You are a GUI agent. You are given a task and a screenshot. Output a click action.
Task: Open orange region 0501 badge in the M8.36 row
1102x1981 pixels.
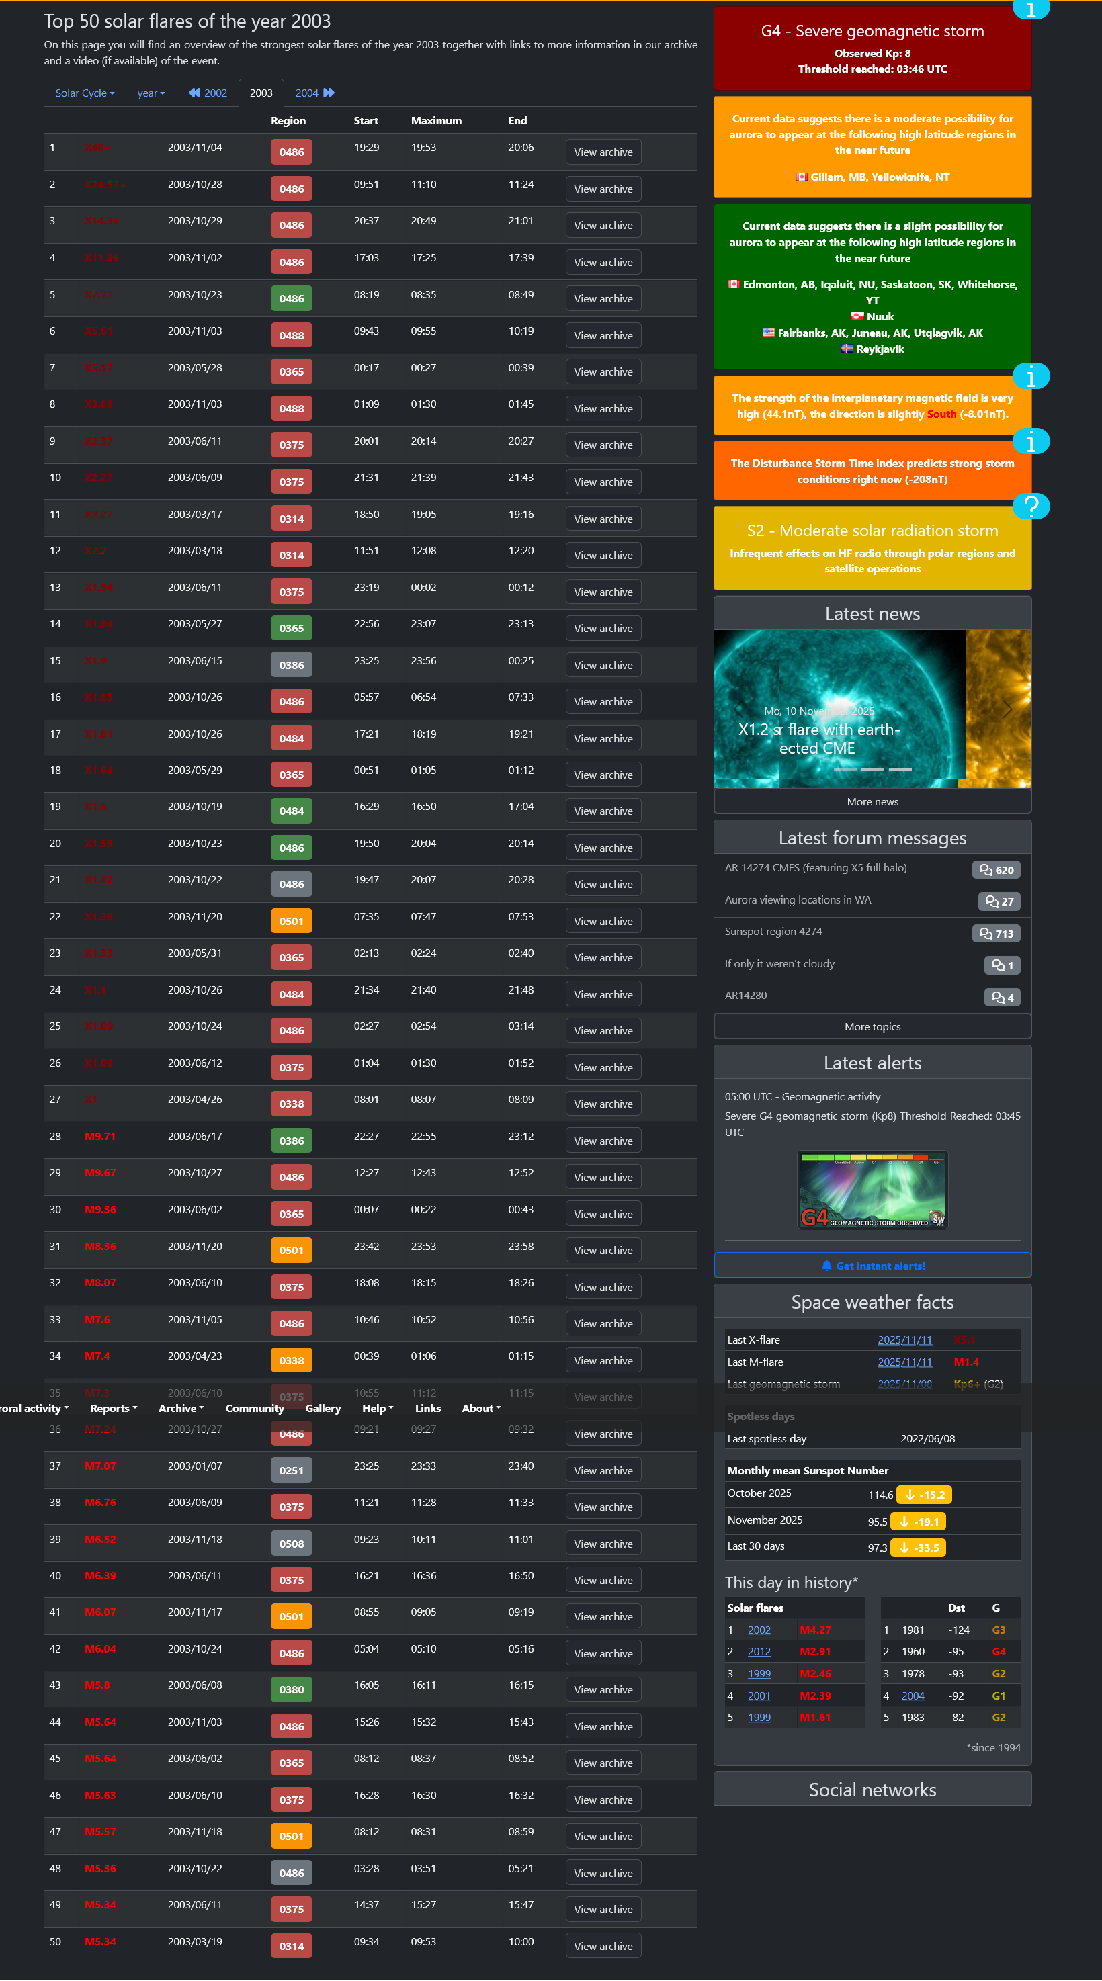click(292, 1250)
